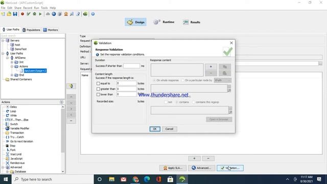Enable the 'lower than' checkbox
The height and width of the screenshot is (184, 327).
click(98, 95)
